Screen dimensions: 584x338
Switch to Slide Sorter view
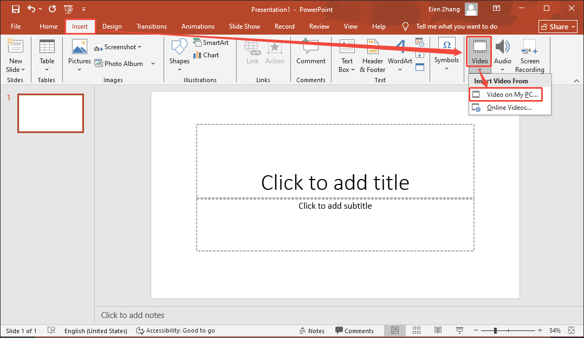click(417, 330)
